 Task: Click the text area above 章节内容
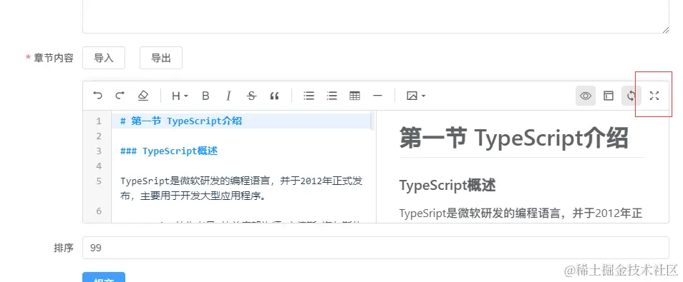coord(375,16)
